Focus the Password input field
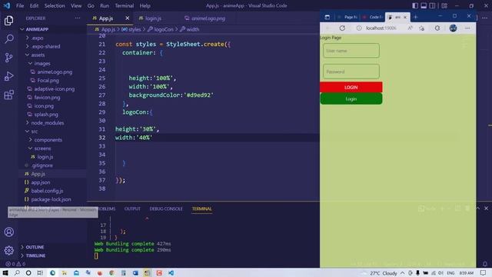Screen dimensions: 492x277 (x=351, y=72)
